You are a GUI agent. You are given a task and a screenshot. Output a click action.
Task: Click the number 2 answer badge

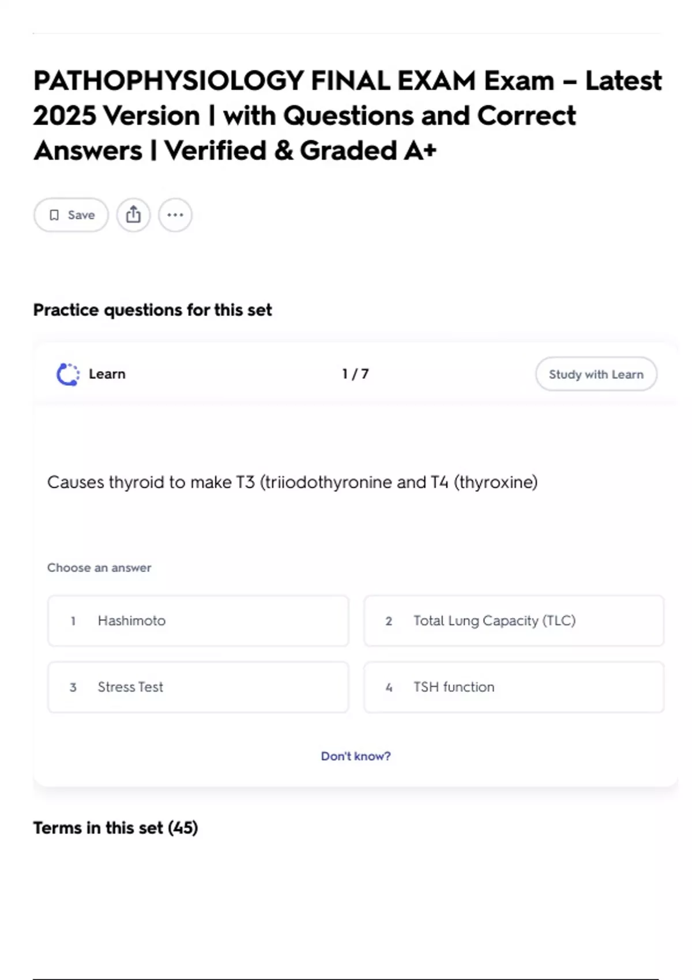point(389,621)
